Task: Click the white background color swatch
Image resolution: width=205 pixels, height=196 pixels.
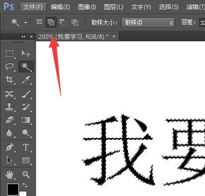Action: point(23,194)
